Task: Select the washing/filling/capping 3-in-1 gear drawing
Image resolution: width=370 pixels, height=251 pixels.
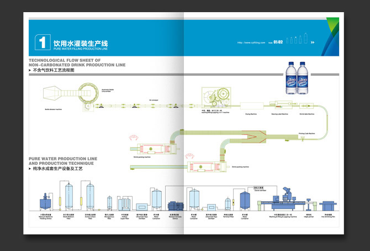Action: click(x=216, y=97)
